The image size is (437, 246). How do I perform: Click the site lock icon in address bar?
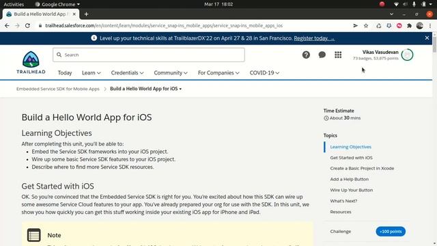pos(40,26)
